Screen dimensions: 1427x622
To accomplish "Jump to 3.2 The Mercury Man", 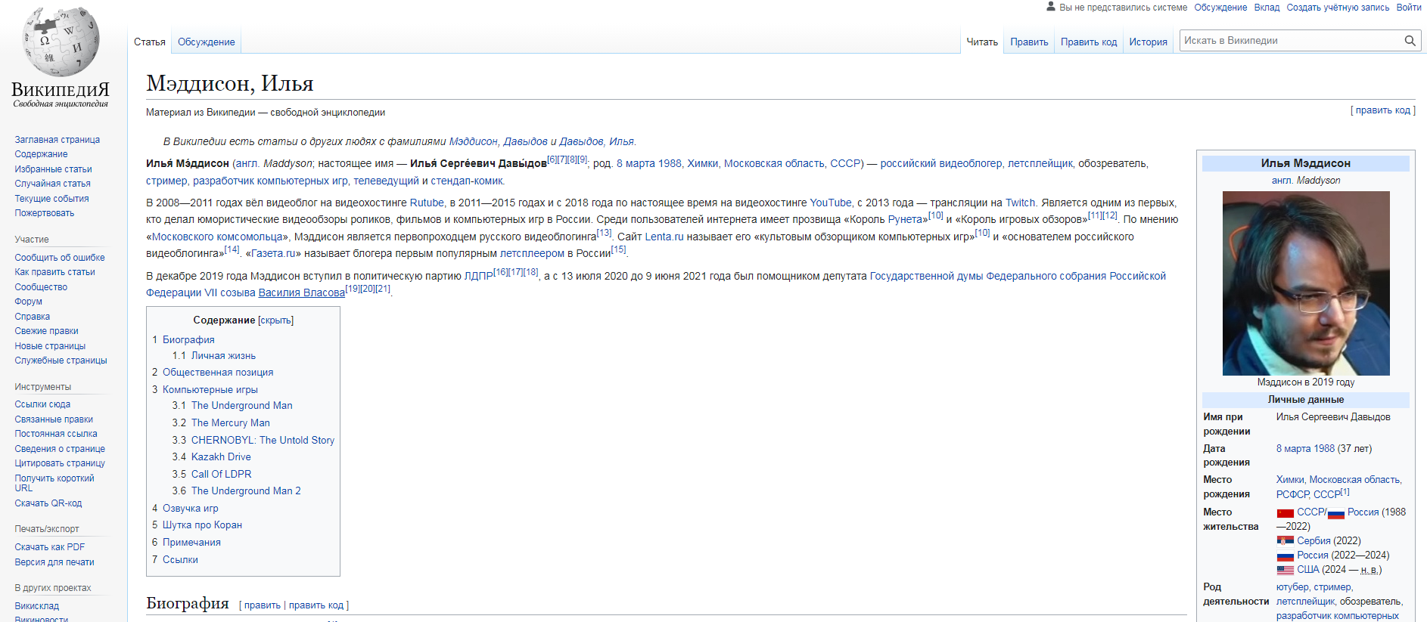I will click(x=230, y=423).
